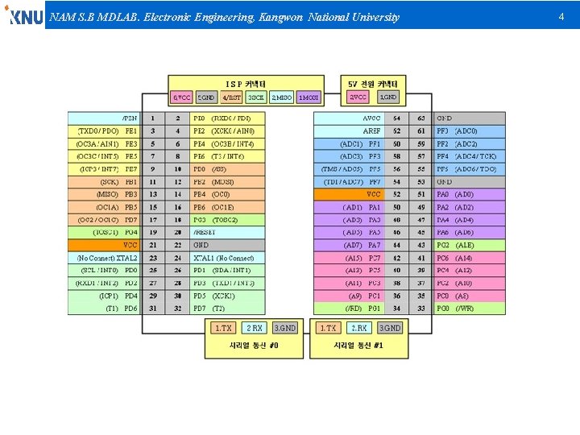Select the "(AD7) PA7" cell

point(349,245)
